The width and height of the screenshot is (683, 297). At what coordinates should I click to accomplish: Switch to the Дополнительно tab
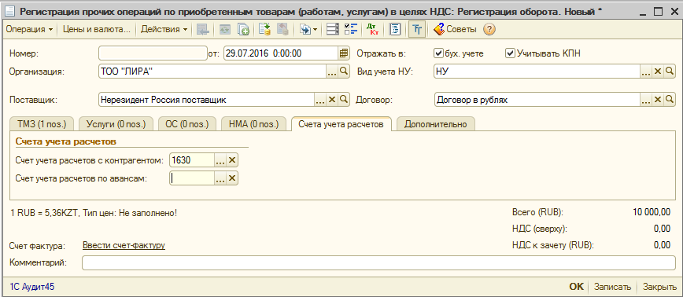(436, 124)
